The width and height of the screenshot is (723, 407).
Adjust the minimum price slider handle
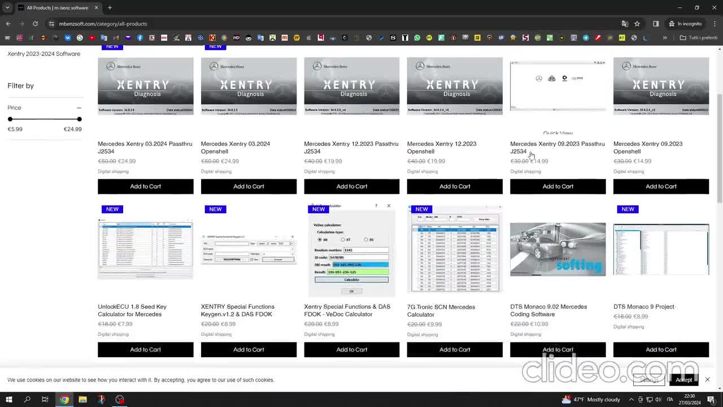[10, 119]
